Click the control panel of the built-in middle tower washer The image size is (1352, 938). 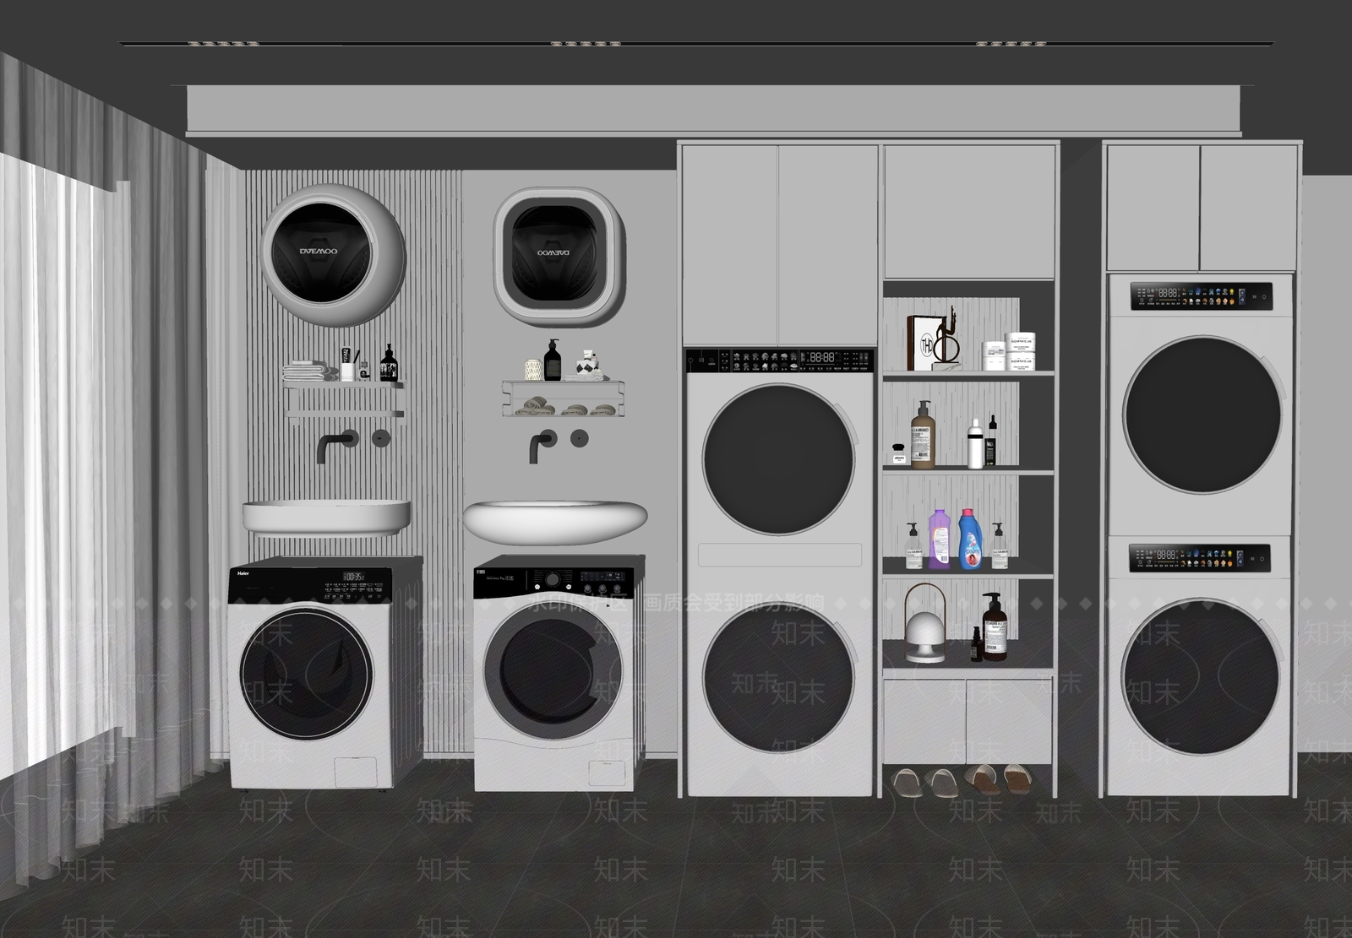tap(778, 360)
